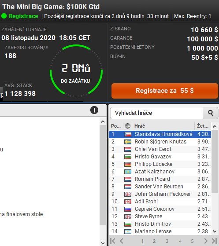Screen dimensions: 219x246
Task: Select player Romain Picard
Action: pyautogui.click(x=160, y=179)
